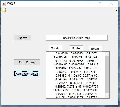Select the News column label
Image resolution: width=120 pixels, height=107 pixels.
click(x=95, y=48)
